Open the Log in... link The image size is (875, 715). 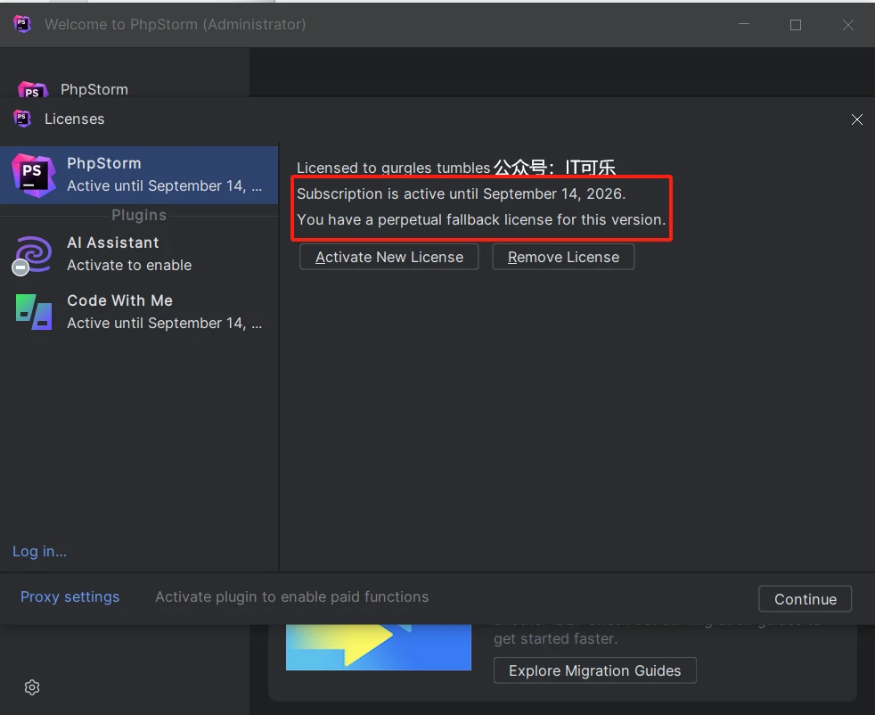(x=39, y=552)
